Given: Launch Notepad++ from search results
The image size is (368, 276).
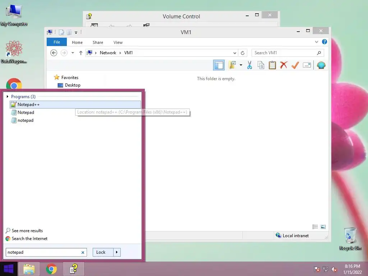Looking at the screenshot, I should pos(75,105).
